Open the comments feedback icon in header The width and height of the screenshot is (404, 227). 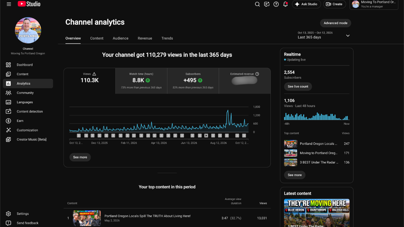coord(267,4)
